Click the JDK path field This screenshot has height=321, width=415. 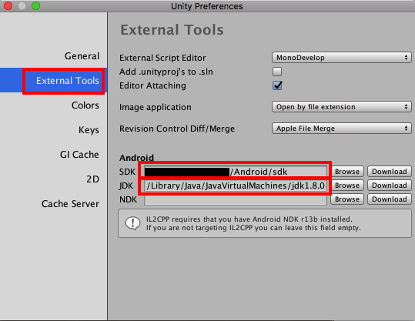236,186
